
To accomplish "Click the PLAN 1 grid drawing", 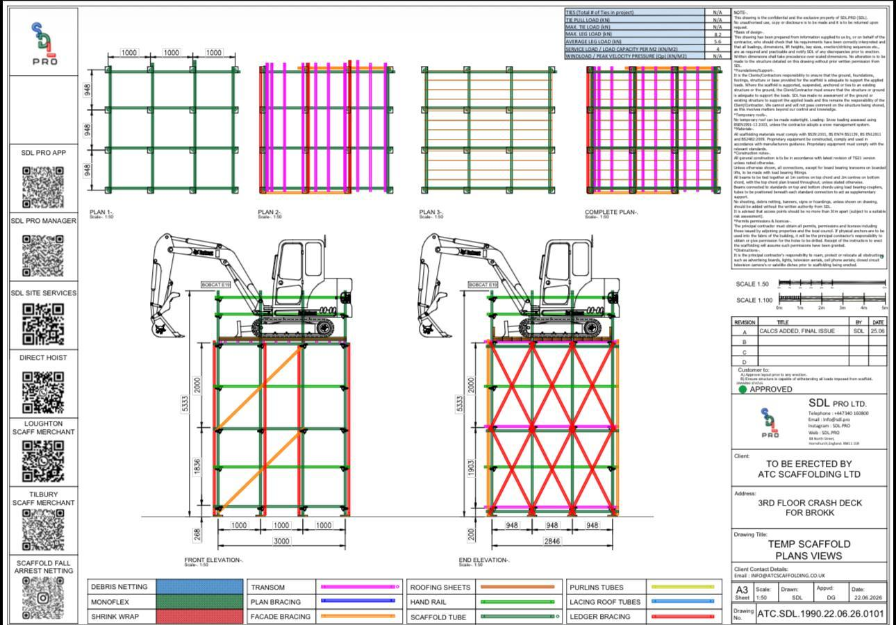I will [172, 129].
